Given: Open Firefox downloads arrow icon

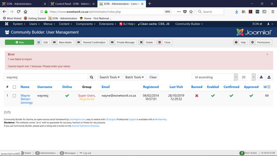Looking at the screenshot, I should tap(236, 12).
